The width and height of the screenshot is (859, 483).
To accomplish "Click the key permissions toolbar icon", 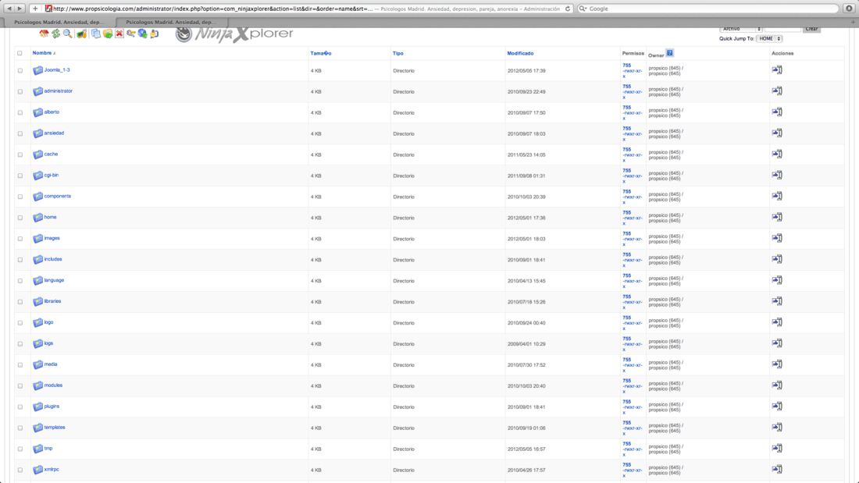I will point(131,34).
